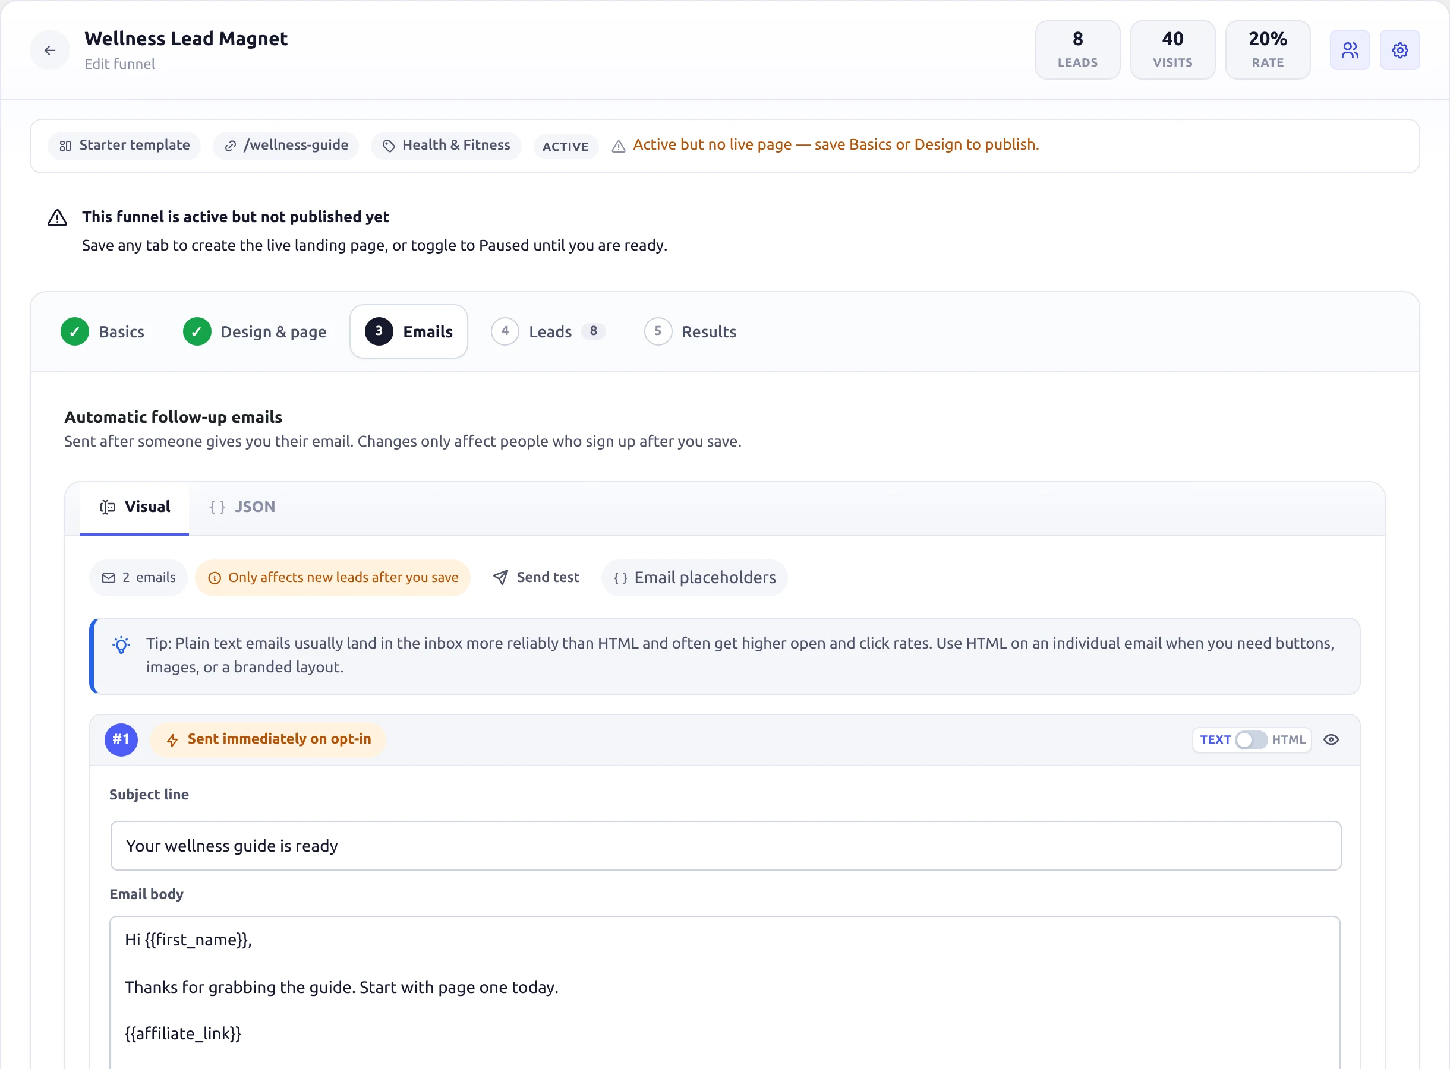Open Email placeholders list

(694, 577)
